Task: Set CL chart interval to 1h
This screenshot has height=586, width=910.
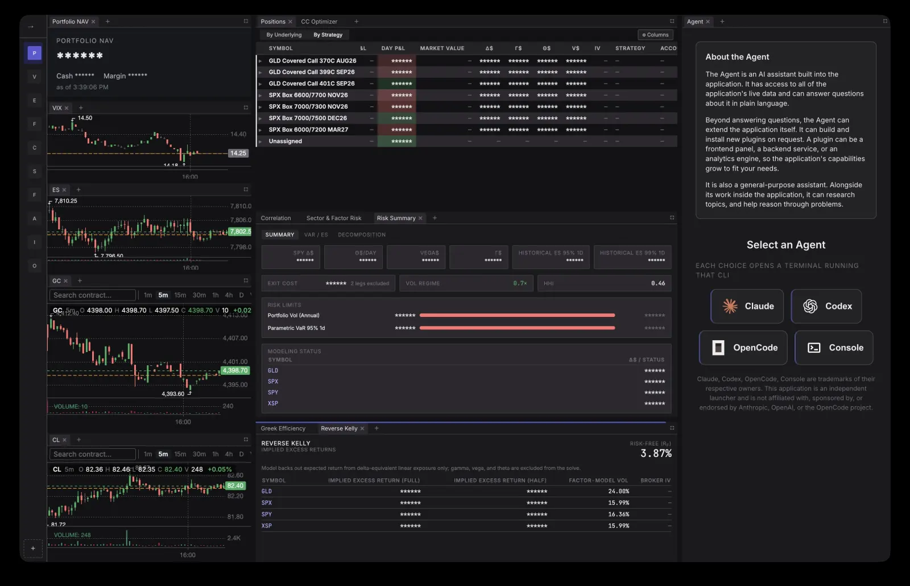Action: point(216,454)
